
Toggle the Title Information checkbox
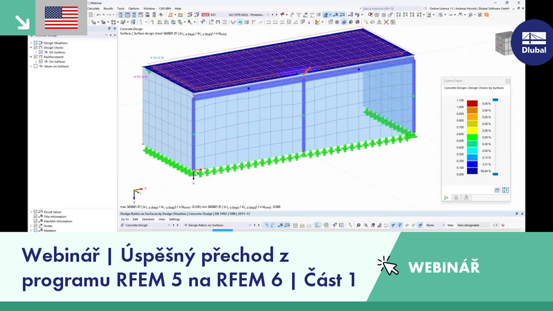click(x=35, y=217)
